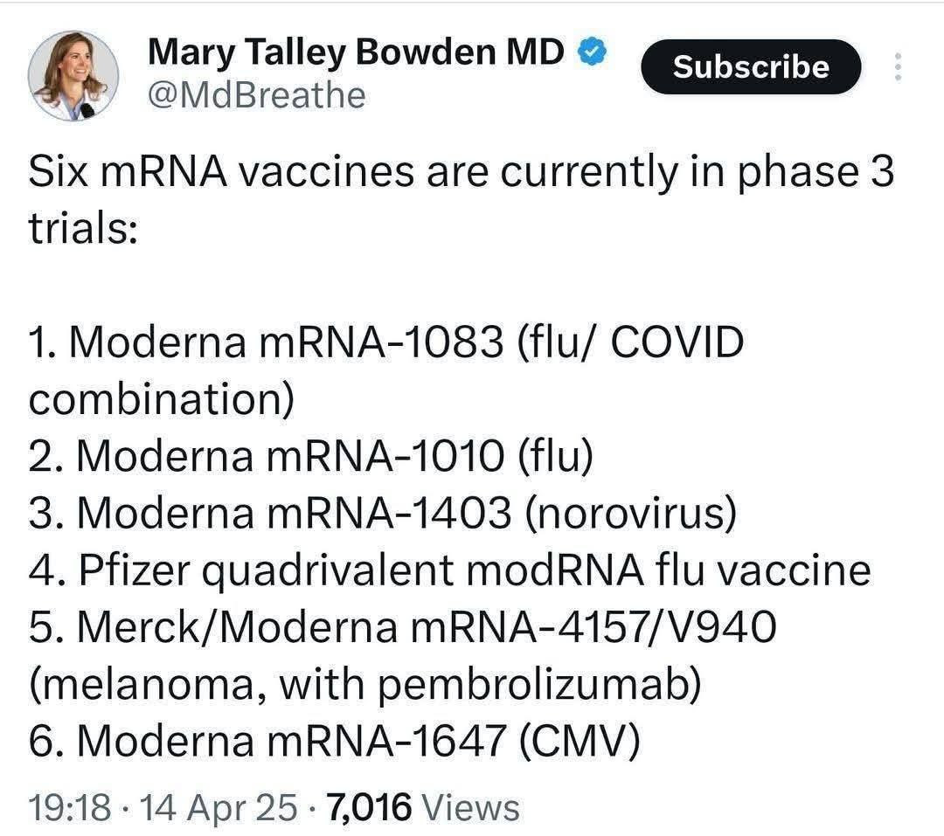944x836 pixels.
Task: Click the "(melanoma, with pembrolizumab)" text
Action: [365, 685]
